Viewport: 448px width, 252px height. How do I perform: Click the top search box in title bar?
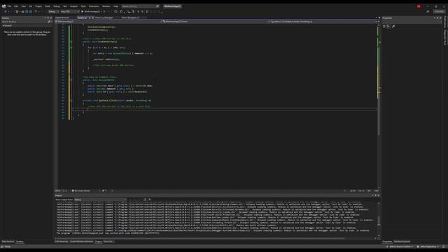point(140,6)
